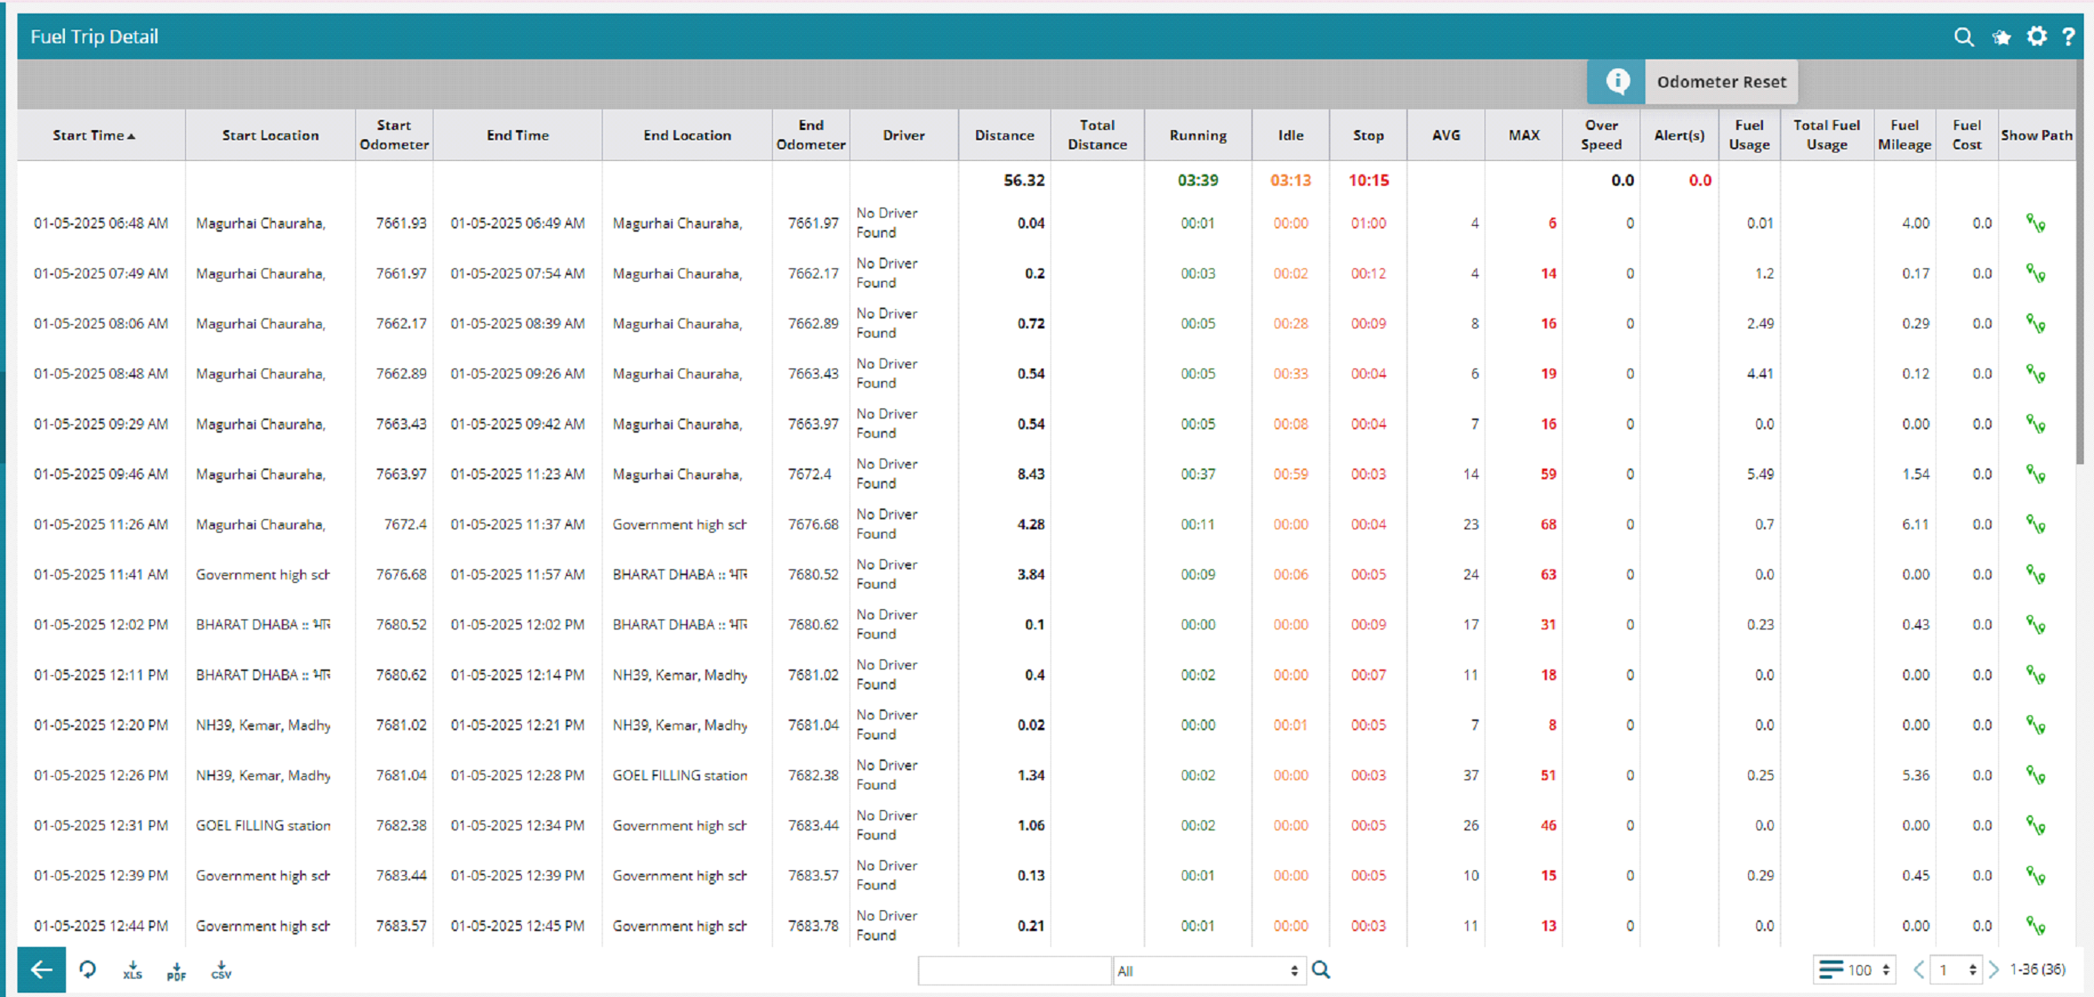Open rows-per-page 100 dropdown
Screen dimensions: 2094x997
pos(1855,969)
